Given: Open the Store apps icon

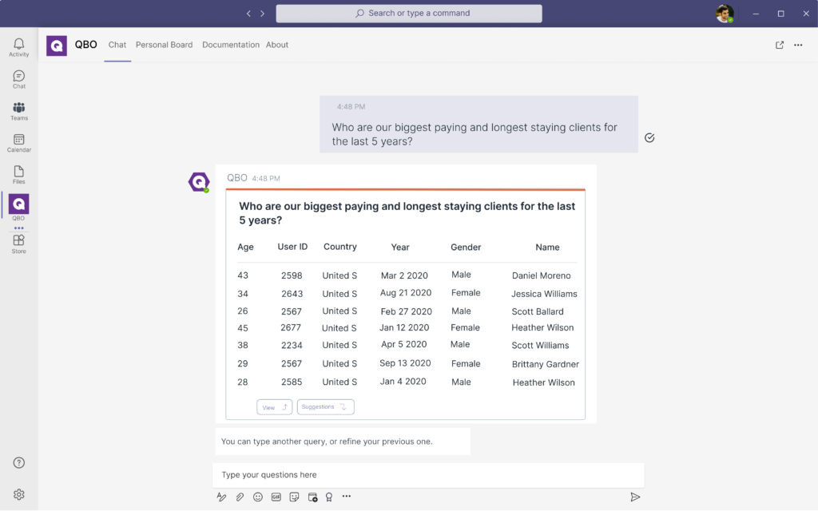Looking at the screenshot, I should (19, 244).
